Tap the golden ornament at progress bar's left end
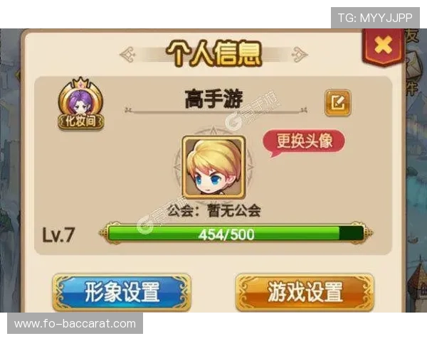Image resolution: width=427 pixels, height=341 pixels. tap(104, 233)
